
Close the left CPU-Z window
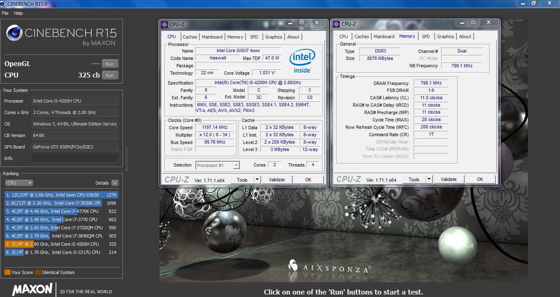pos(317,23)
